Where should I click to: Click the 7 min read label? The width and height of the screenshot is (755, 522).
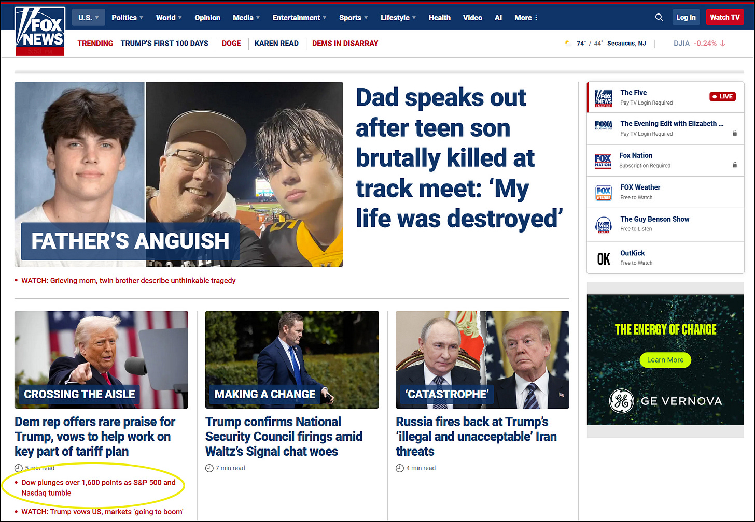pos(230,468)
